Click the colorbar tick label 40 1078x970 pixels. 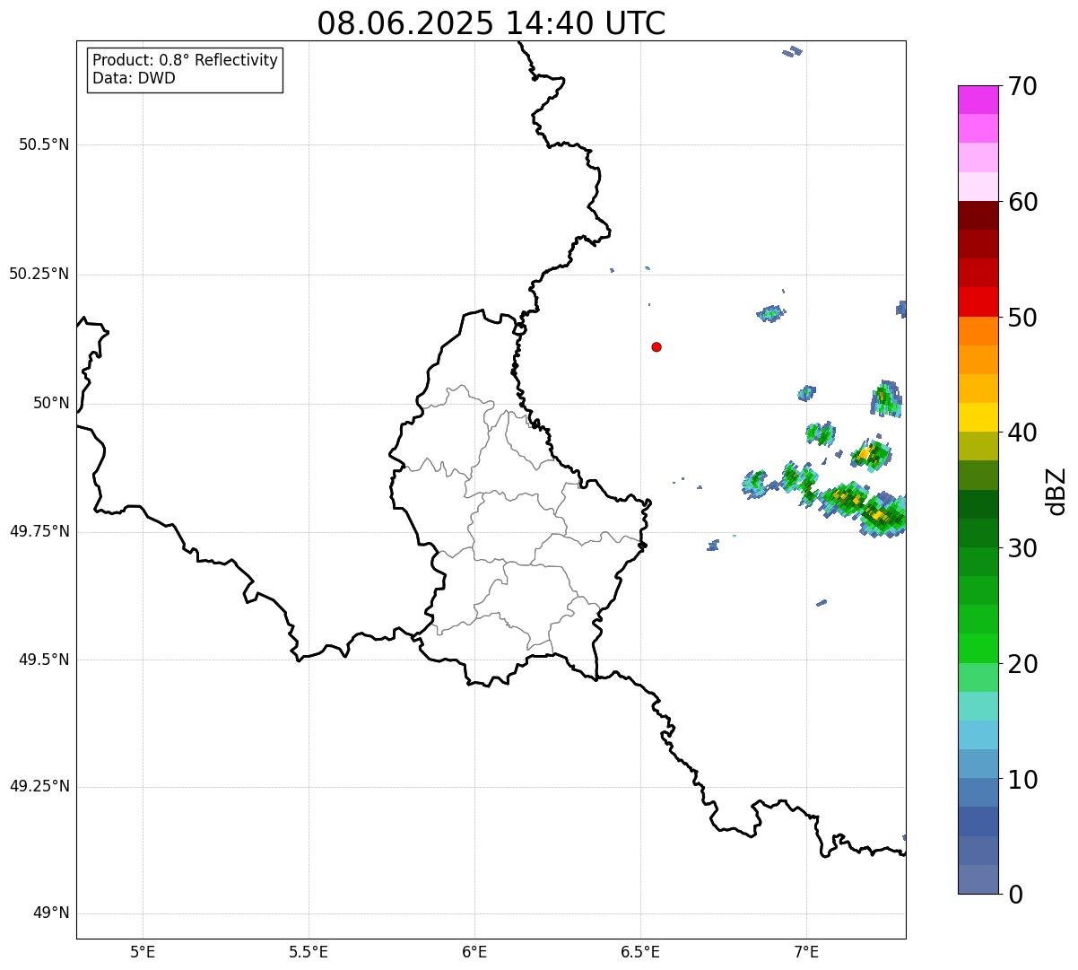[x=1022, y=433]
